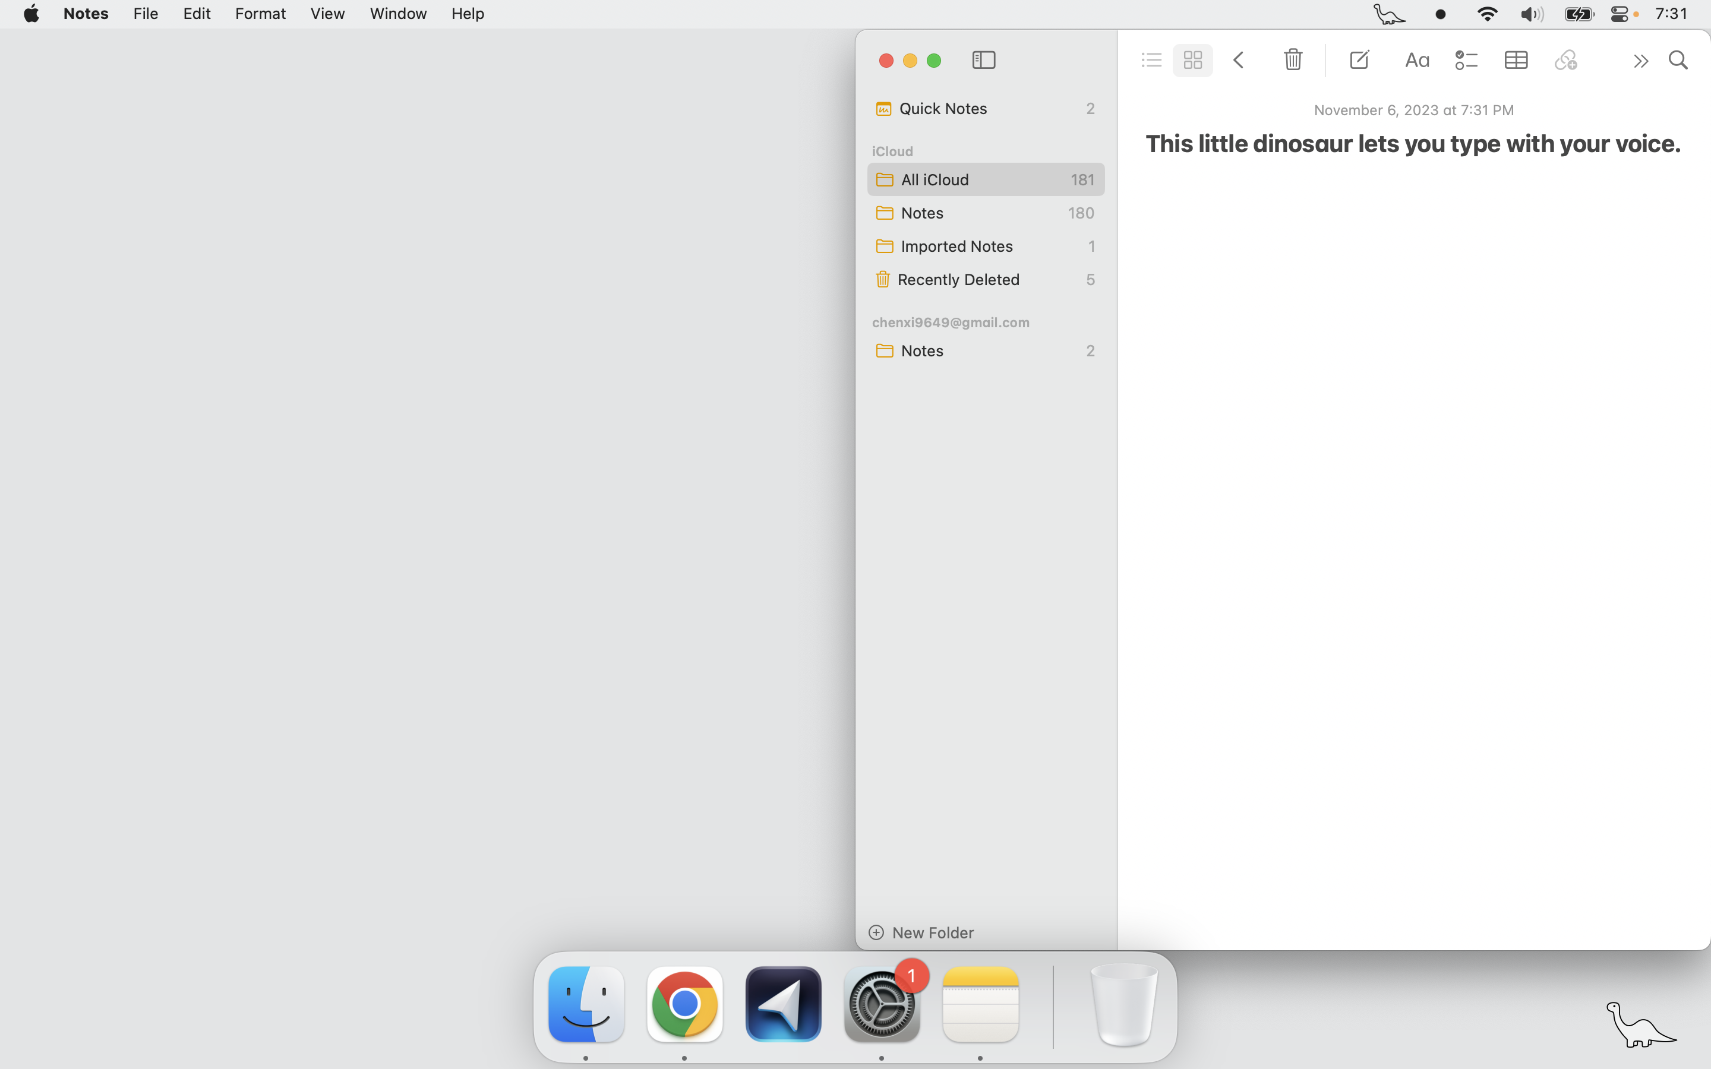The width and height of the screenshot is (1711, 1069).
Task: Insert a checklist using toolbar icon
Action: (1466, 61)
